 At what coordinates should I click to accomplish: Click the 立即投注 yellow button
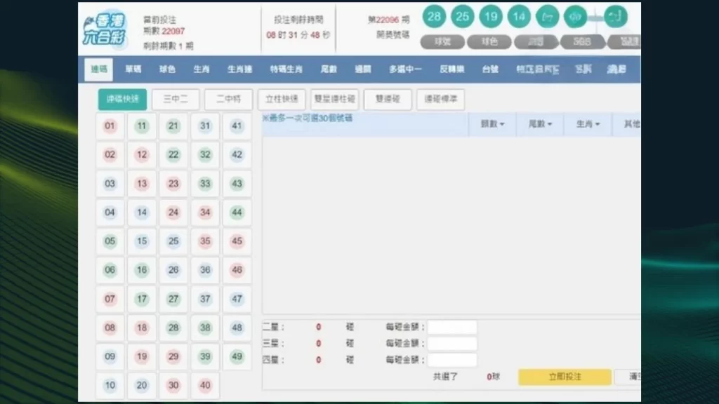point(564,377)
